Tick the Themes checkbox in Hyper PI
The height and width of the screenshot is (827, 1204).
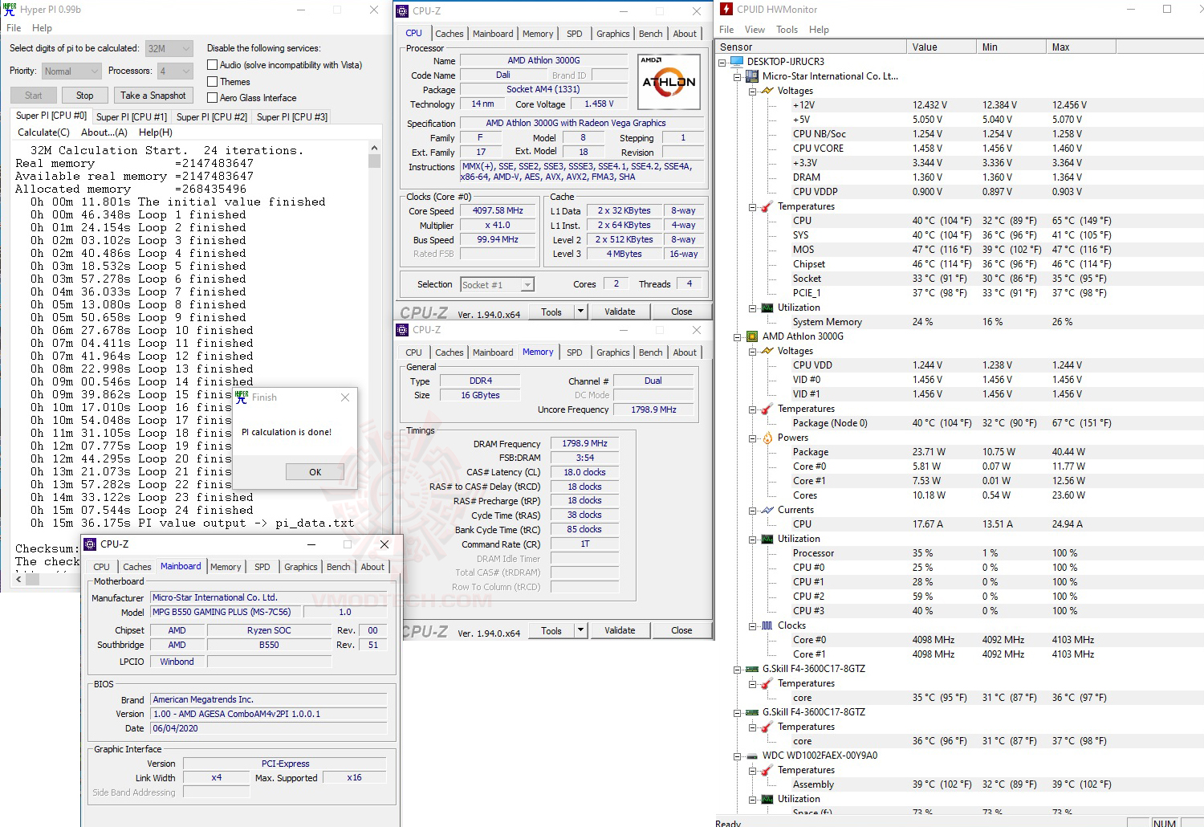[x=213, y=82]
